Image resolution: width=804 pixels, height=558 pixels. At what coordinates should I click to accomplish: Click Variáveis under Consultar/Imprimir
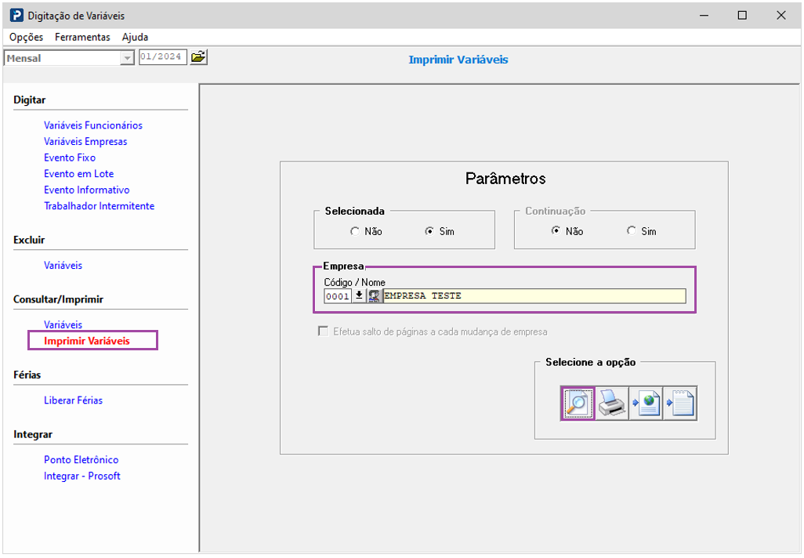pyautogui.click(x=63, y=324)
